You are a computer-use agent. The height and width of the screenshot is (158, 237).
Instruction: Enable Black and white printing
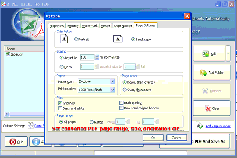pos(60,108)
